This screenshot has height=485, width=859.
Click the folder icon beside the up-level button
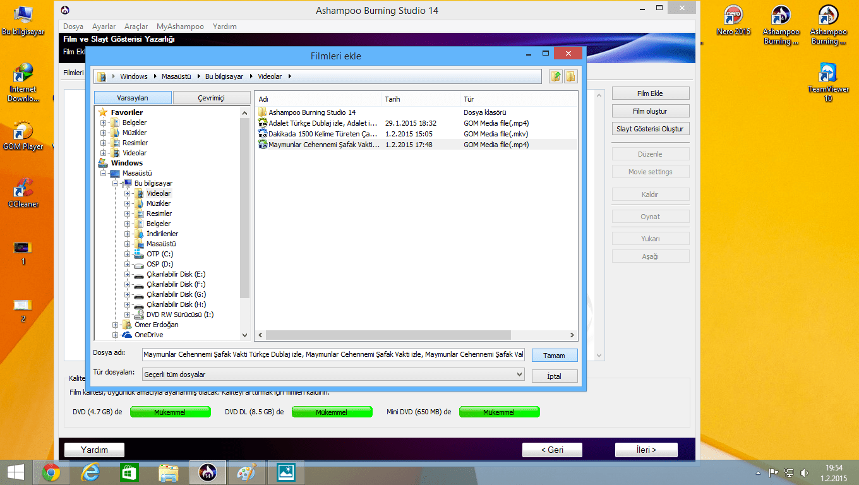tap(570, 76)
